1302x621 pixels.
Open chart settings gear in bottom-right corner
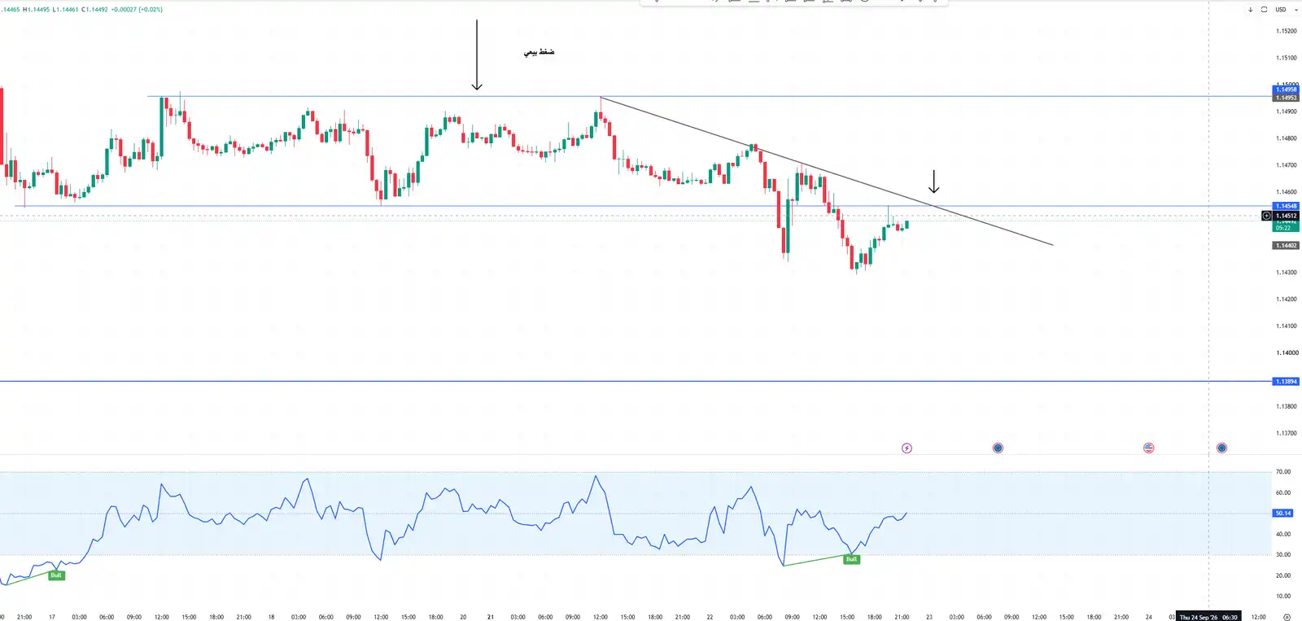click(x=1287, y=617)
